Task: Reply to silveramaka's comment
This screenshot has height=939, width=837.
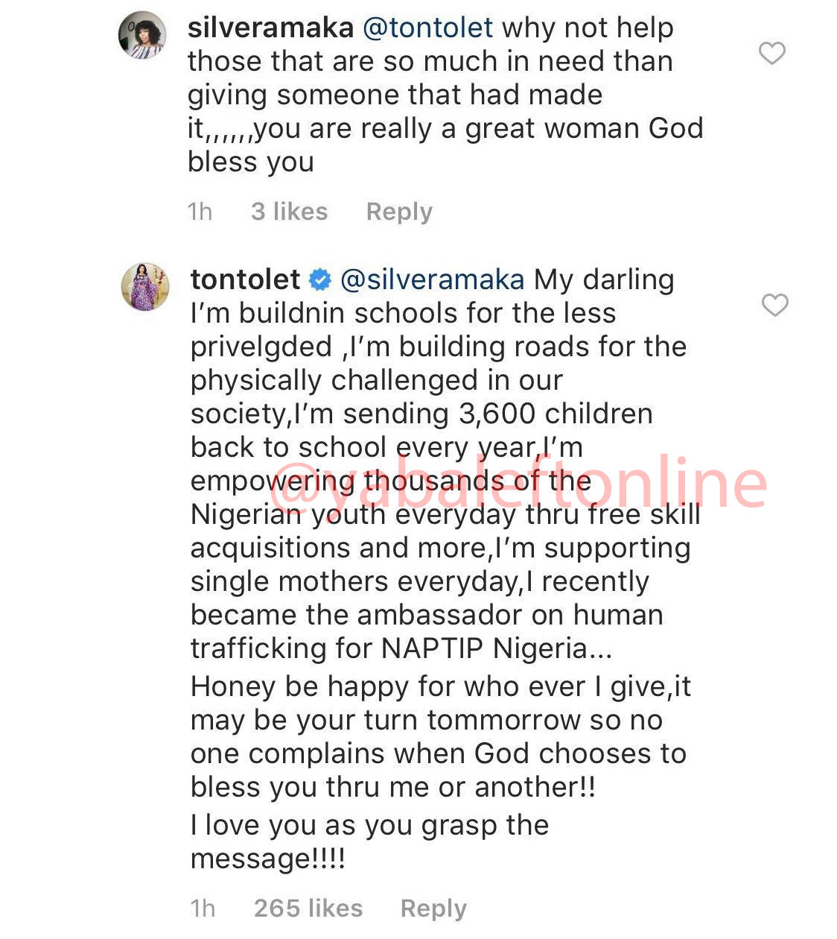Action: pos(399,212)
